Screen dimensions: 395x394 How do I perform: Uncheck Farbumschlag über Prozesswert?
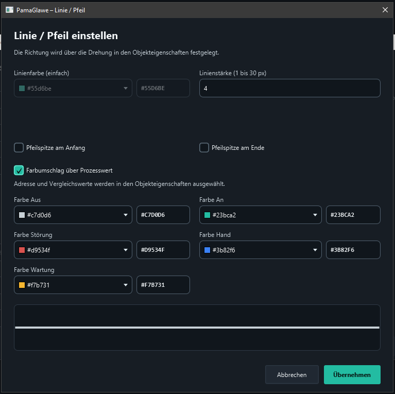(x=19, y=170)
